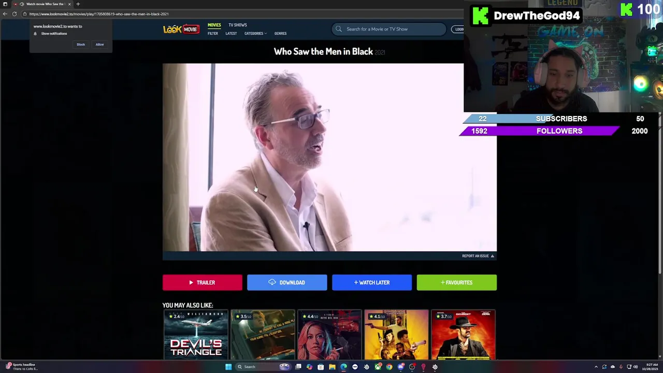This screenshot has width=663, height=373.
Task: Click the microphone tray icon
Action: click(621, 367)
